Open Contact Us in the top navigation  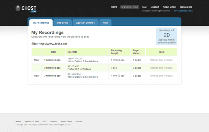[x=186, y=7]
